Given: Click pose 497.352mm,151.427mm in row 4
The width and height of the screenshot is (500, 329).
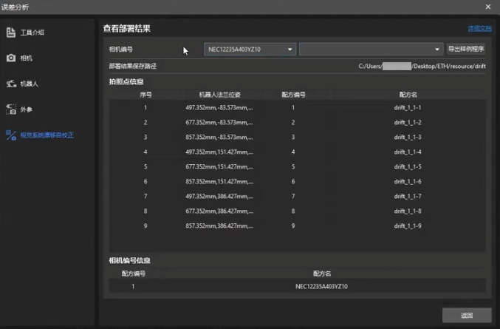Looking at the screenshot, I should (219, 152).
